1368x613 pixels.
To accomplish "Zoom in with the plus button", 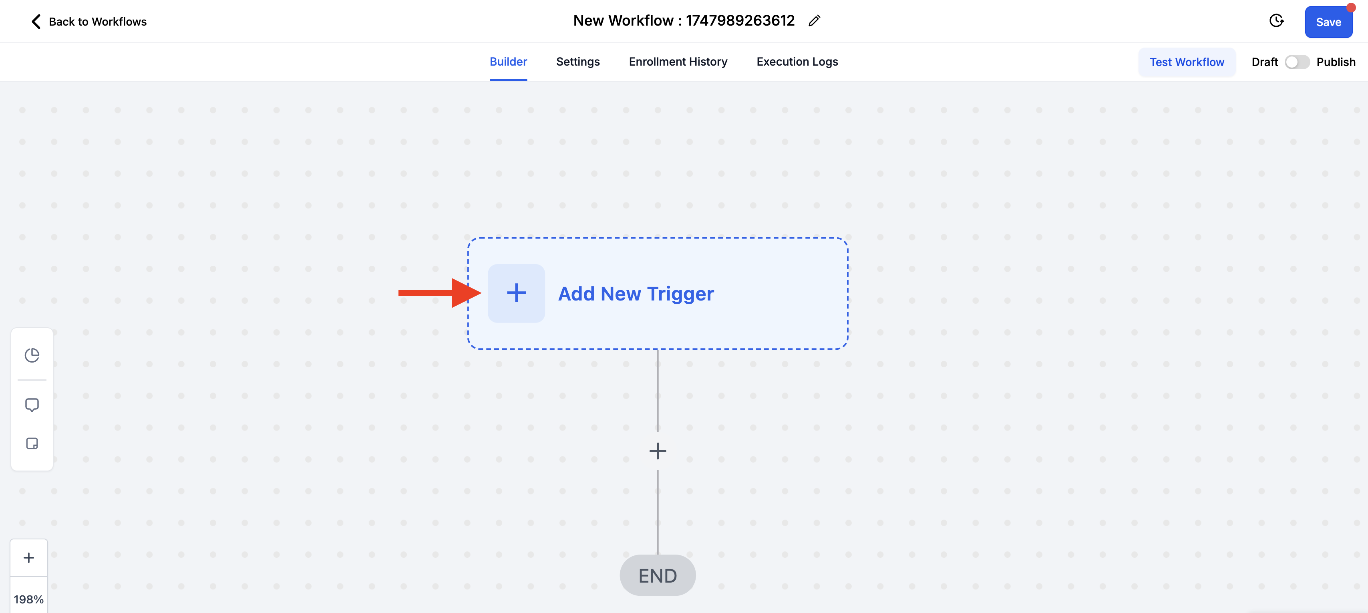I will 29,558.
